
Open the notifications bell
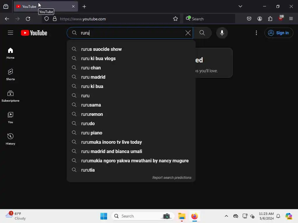point(278,216)
